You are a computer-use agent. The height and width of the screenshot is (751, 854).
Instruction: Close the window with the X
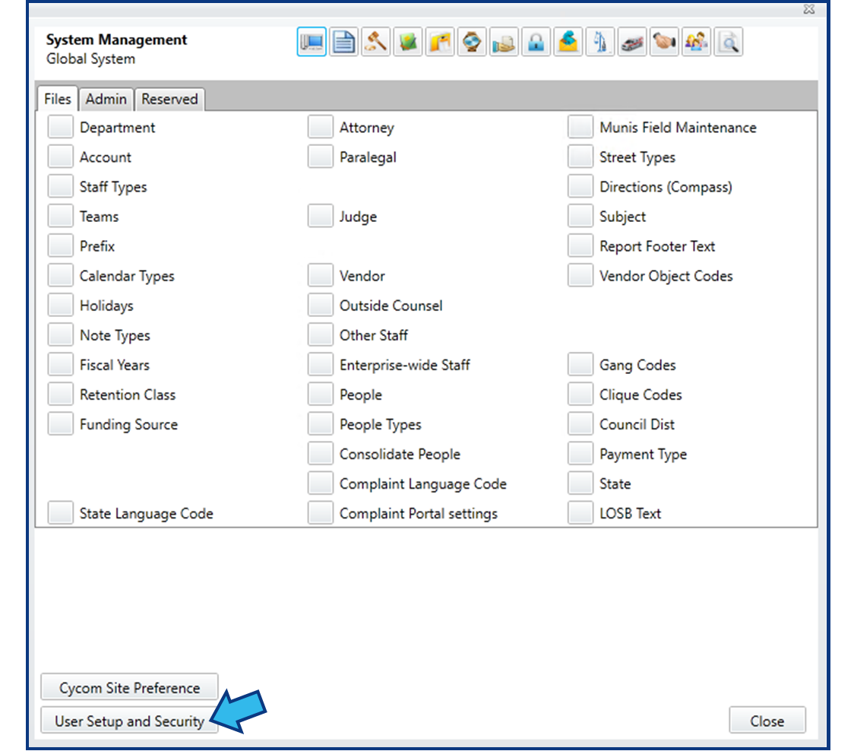809,9
